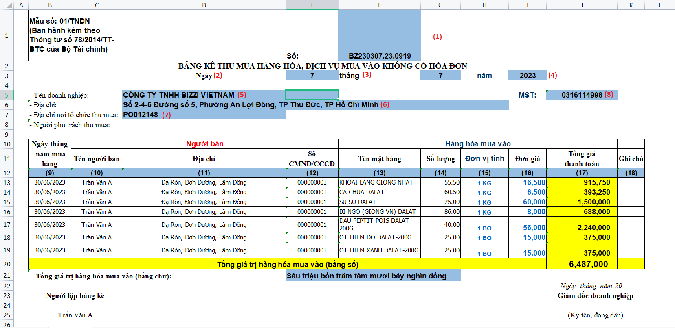The height and width of the screenshot is (328, 675).
Task: Click the (Ký tên, đóng dấu) text
Action: (595, 315)
